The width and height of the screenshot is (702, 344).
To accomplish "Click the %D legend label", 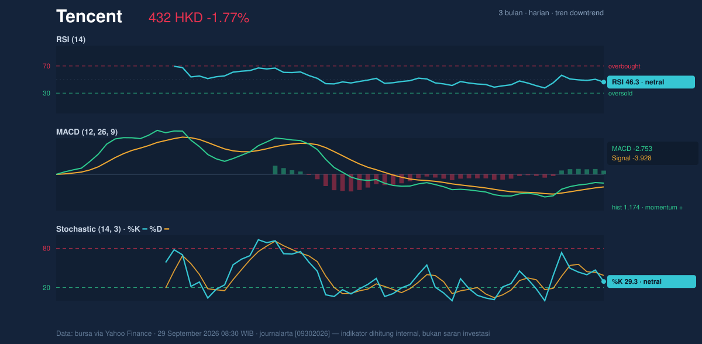I will 156,229.
